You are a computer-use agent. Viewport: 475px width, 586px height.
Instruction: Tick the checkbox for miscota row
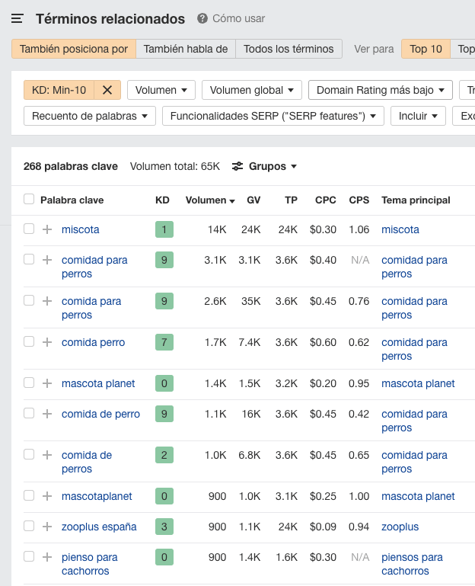pyautogui.click(x=29, y=229)
